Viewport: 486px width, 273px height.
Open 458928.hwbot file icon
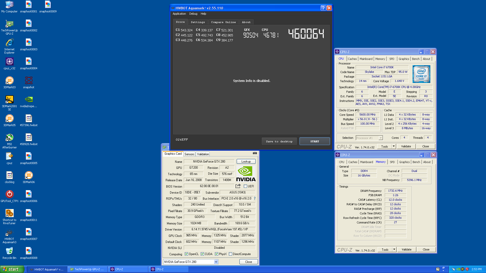pos(29,140)
